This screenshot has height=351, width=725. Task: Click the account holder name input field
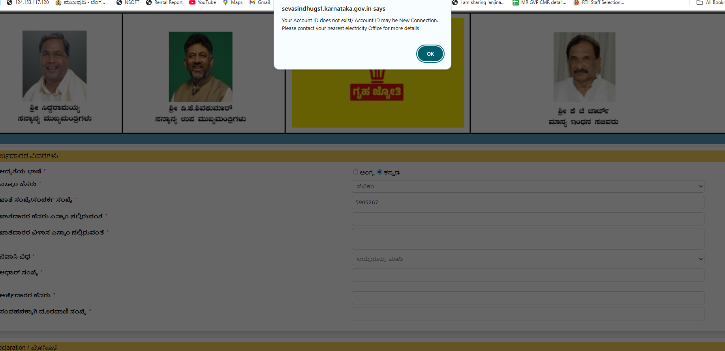528,219
